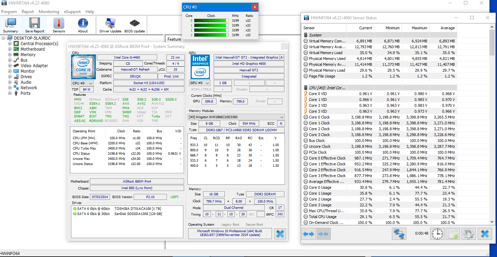Click the Maximum column header
Screen dimensions: 497x257
pos(415,28)
